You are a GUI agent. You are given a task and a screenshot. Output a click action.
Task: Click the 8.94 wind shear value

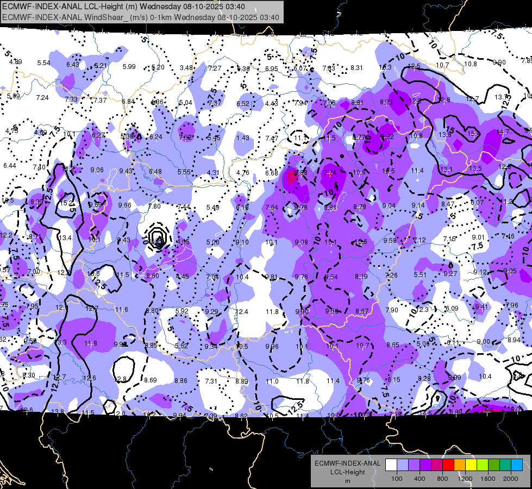point(514,340)
